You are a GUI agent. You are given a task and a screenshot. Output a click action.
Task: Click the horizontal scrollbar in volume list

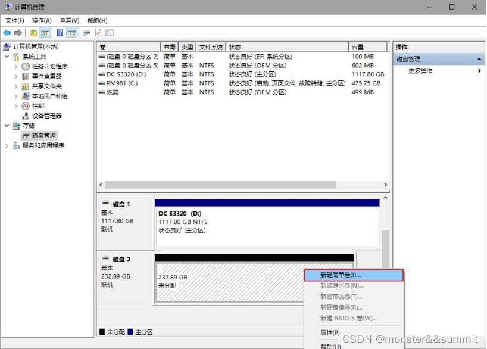pyautogui.click(x=220, y=185)
